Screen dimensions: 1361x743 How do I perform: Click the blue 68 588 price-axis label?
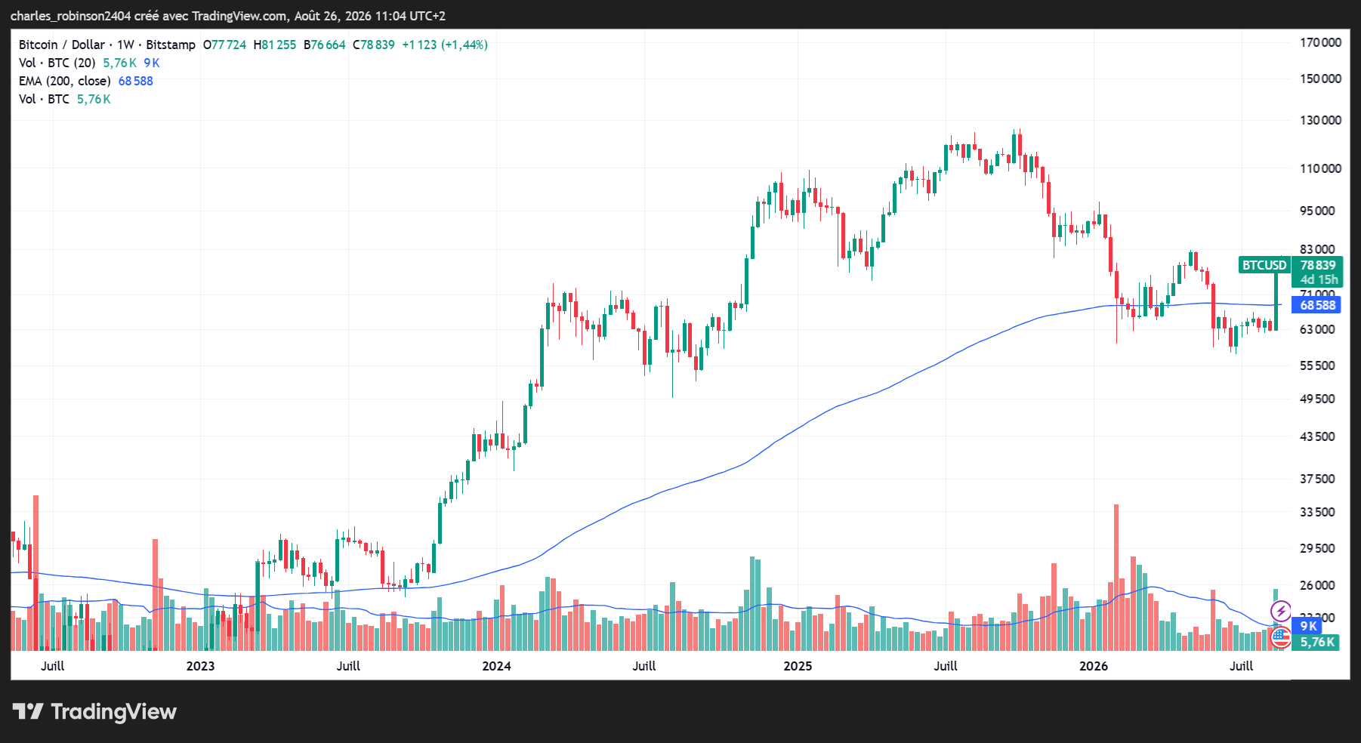(x=1317, y=305)
